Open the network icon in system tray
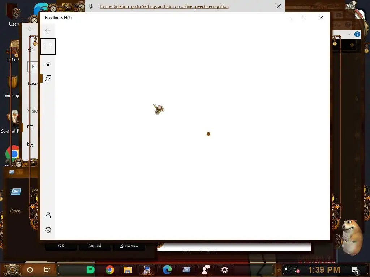This screenshot has width=370, height=277. [x=288, y=270]
